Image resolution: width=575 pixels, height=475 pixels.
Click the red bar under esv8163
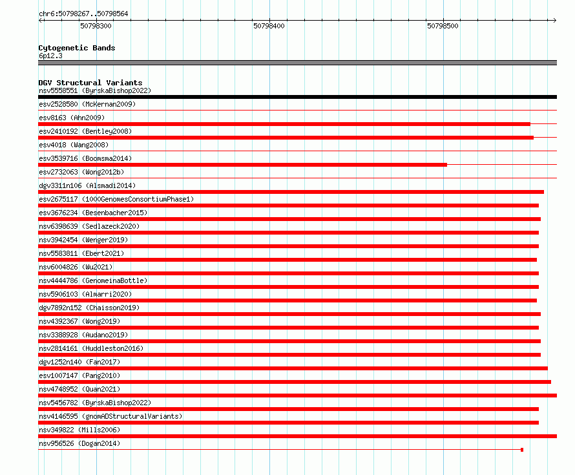tap(284, 124)
